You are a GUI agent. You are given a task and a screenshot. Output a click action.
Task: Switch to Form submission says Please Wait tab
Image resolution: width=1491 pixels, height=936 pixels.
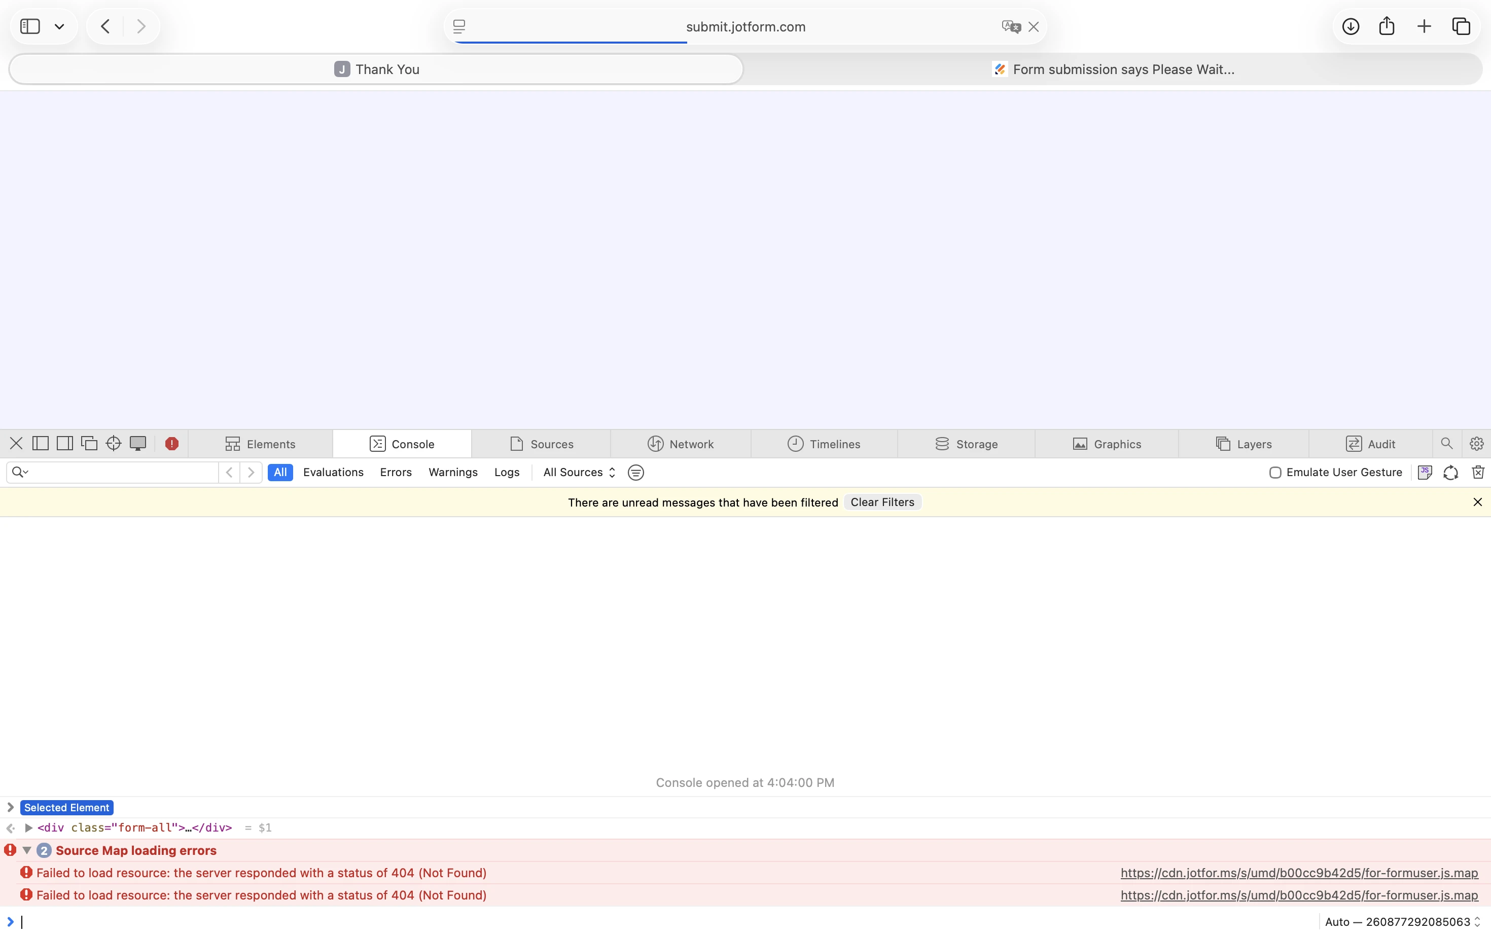pyautogui.click(x=1113, y=69)
